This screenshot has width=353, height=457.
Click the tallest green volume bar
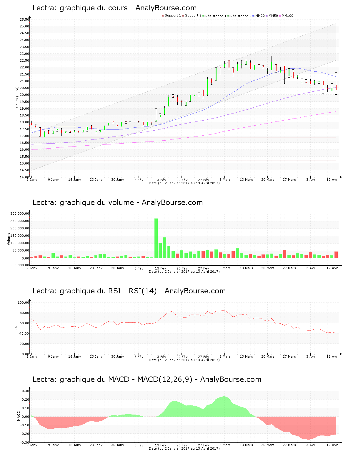tap(156, 238)
